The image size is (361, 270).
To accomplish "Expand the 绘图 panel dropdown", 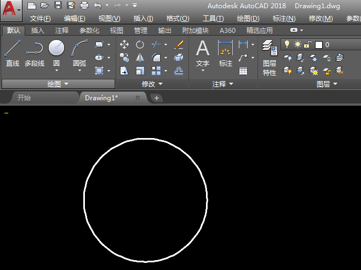I will click(x=58, y=84).
